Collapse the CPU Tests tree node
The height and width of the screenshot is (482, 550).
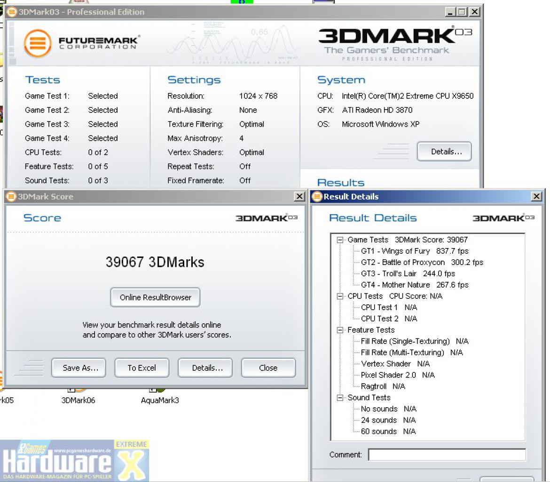(x=339, y=296)
